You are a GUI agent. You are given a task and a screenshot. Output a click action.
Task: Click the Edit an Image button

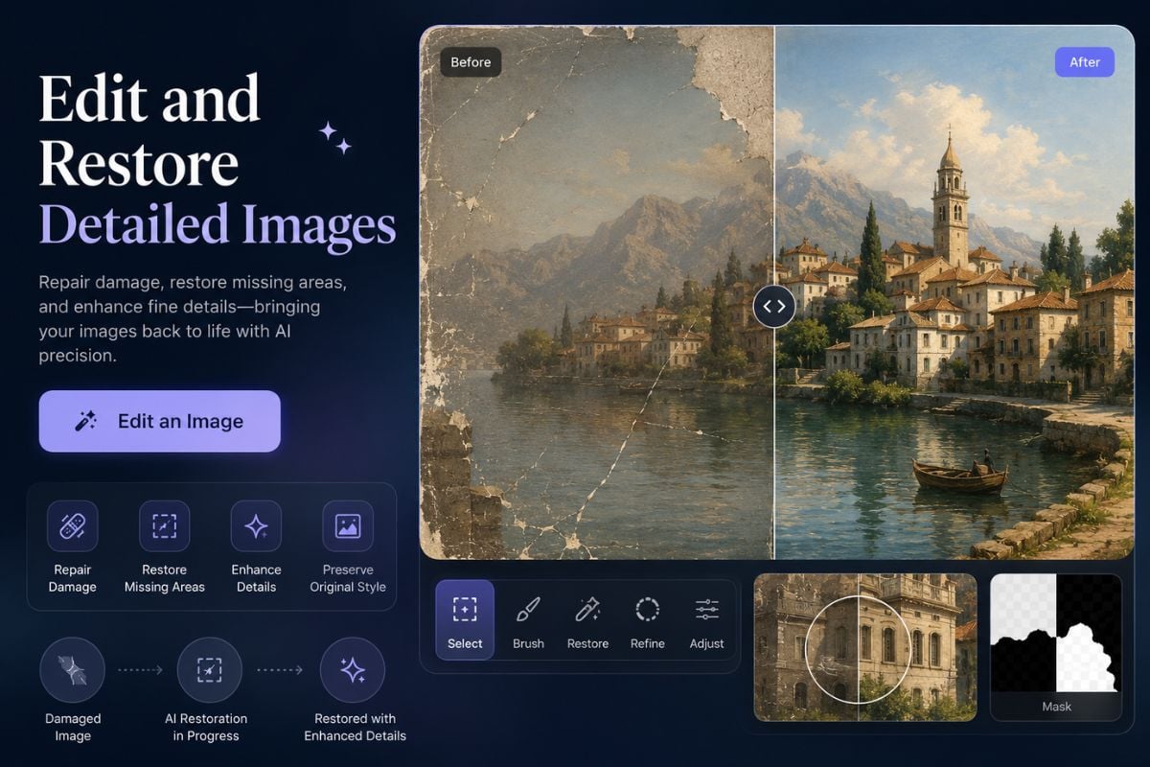point(159,421)
